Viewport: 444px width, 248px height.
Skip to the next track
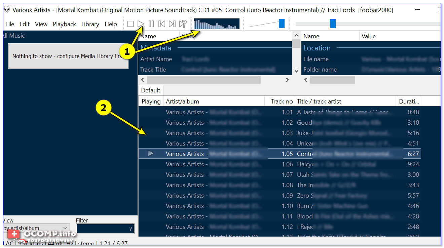172,24
